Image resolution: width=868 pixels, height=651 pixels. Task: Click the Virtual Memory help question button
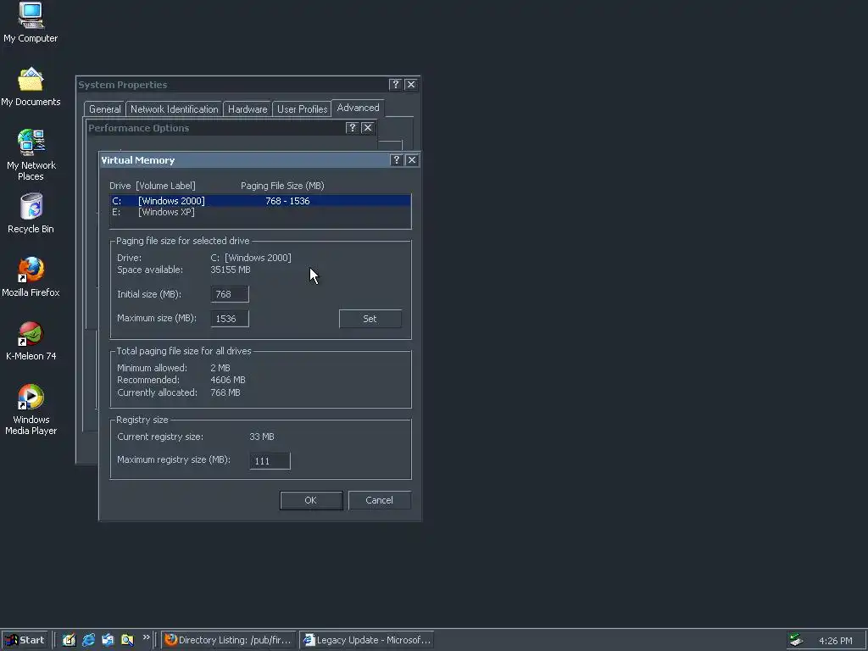tap(396, 160)
